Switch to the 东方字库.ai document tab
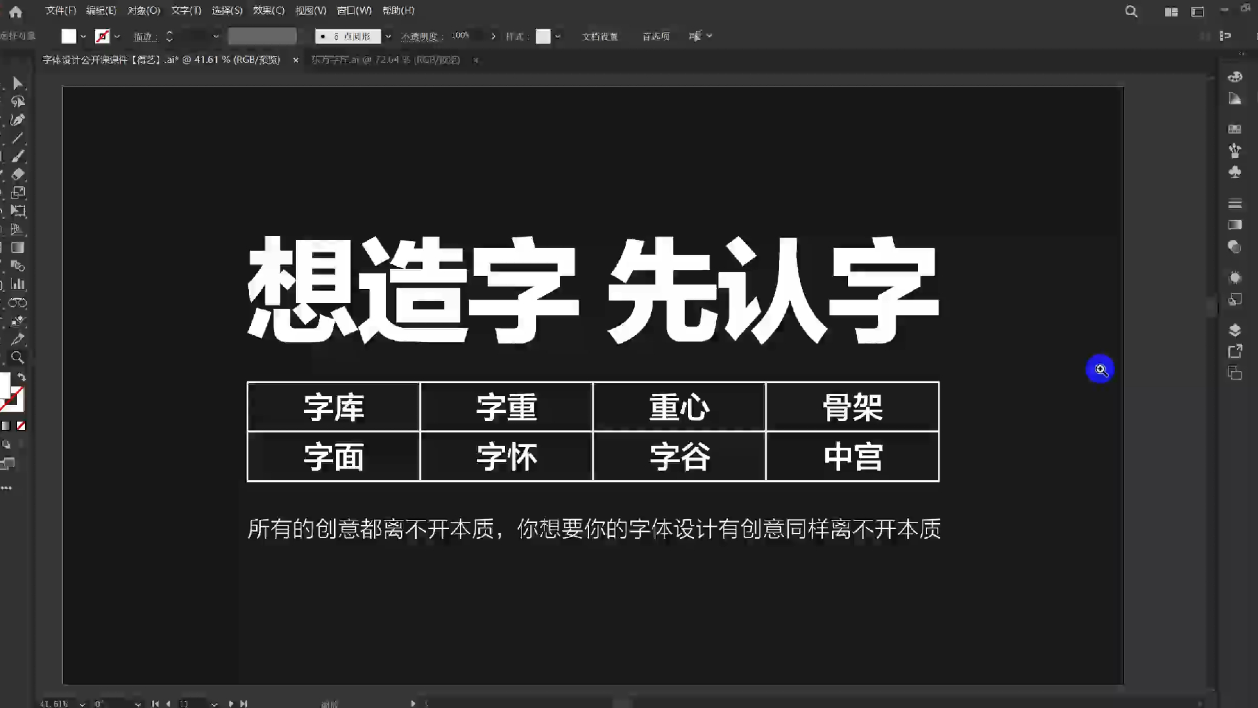Viewport: 1258px width, 708px height. pyautogui.click(x=387, y=60)
